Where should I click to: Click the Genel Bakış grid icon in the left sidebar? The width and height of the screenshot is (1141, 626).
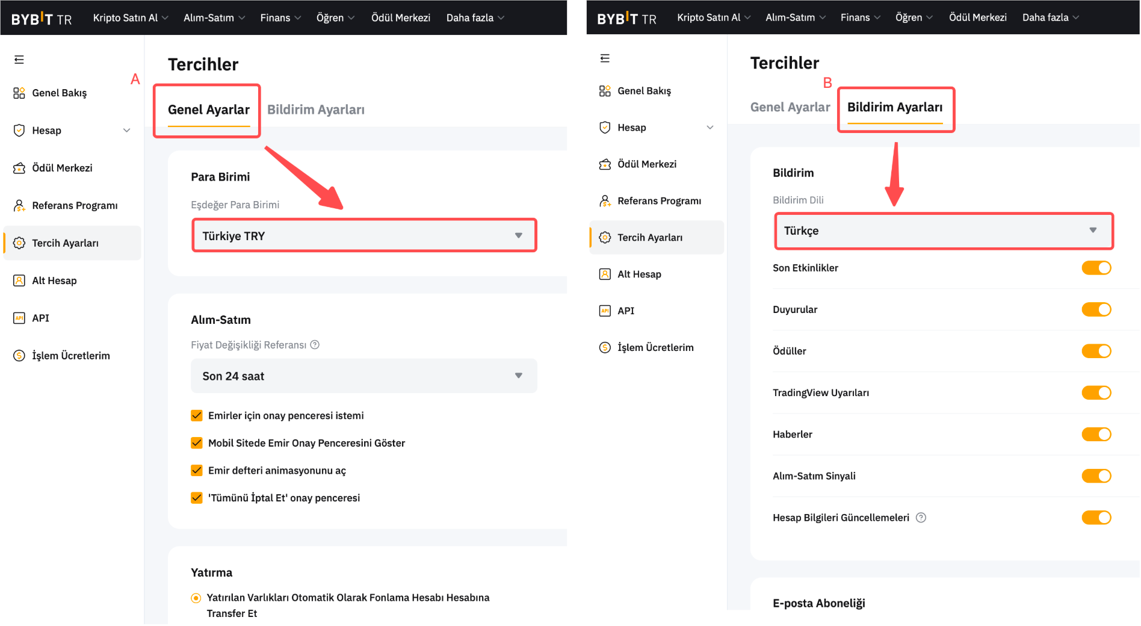[19, 93]
